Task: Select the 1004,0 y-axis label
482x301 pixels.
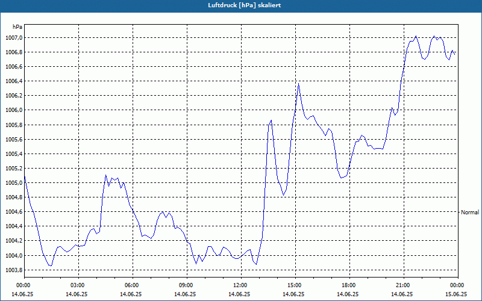Action: [13, 255]
